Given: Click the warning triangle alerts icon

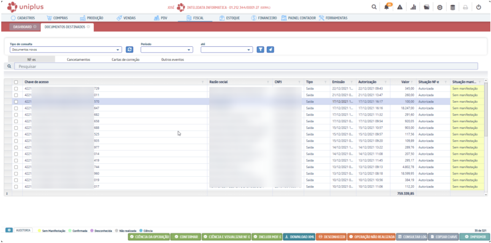Looking at the screenshot, I should [x=400, y=7].
